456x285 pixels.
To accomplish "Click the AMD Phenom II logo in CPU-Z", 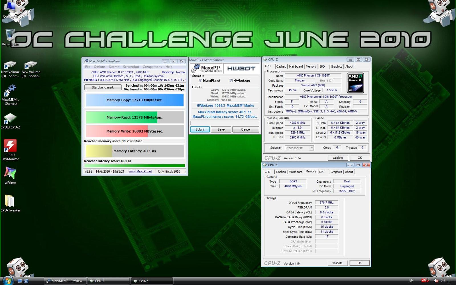I will click(355, 83).
